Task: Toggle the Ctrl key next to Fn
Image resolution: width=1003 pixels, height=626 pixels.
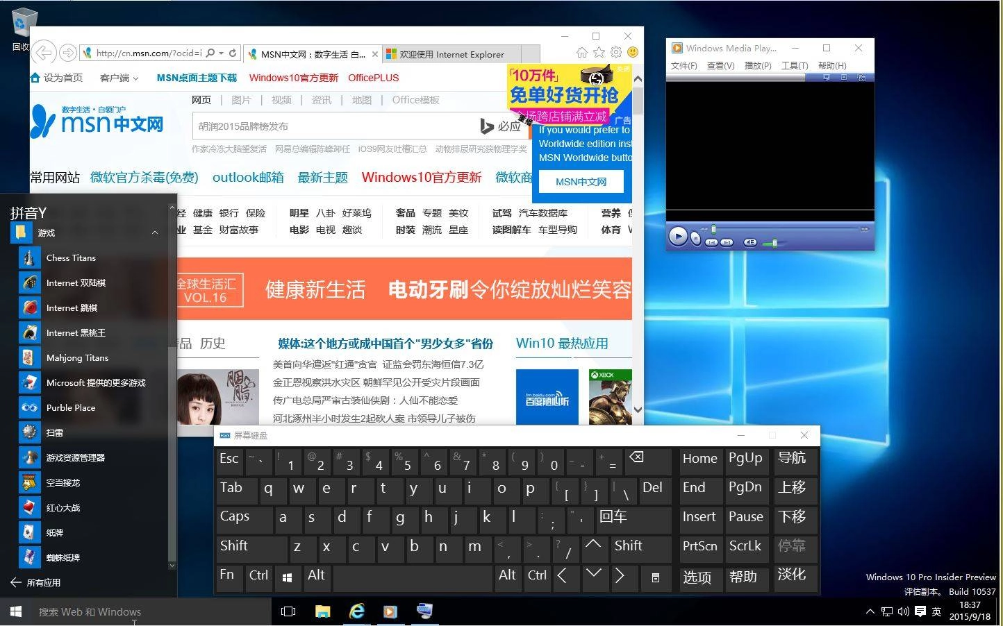Action: point(260,577)
